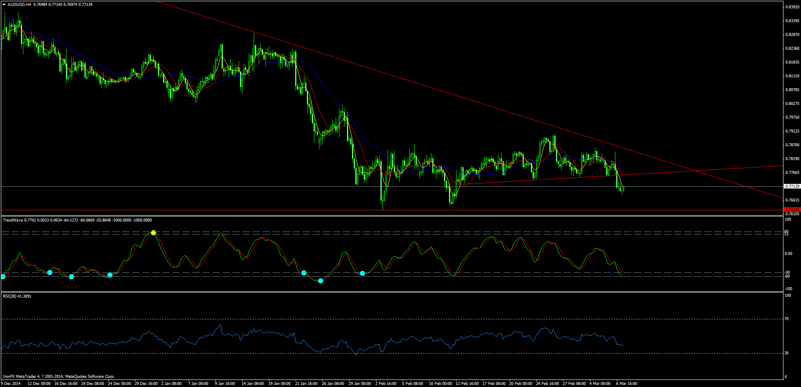Viewport: 801px width, 387px height.
Task: Click the TrendWave indicator label
Action: click(x=13, y=220)
